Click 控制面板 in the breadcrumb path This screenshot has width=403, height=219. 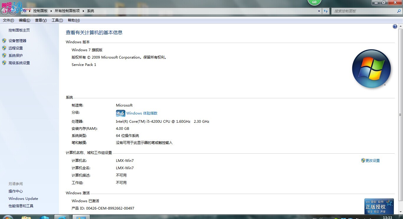40,11
